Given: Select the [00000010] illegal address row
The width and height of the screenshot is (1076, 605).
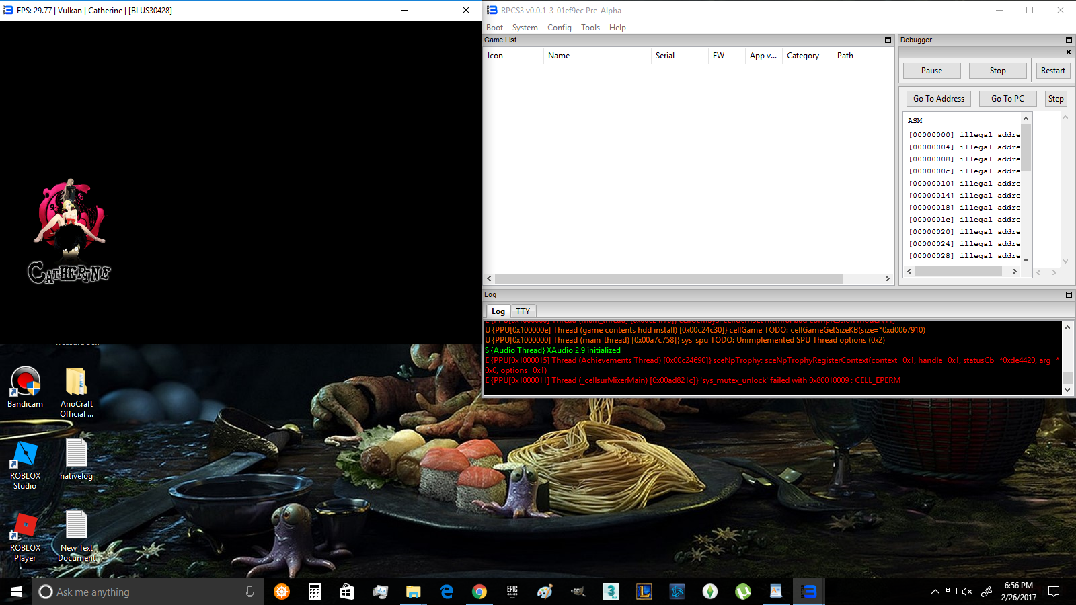Looking at the screenshot, I should pos(964,184).
